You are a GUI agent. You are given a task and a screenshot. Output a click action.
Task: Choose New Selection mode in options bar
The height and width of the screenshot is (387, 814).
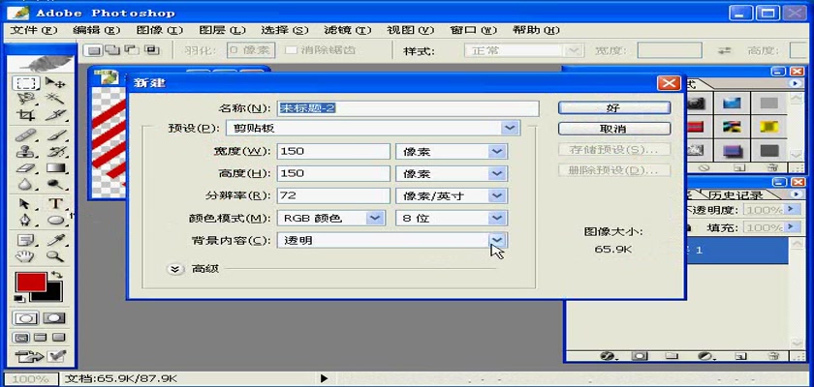click(94, 50)
